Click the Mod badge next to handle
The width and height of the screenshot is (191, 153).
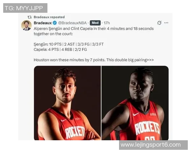tap(95, 23)
